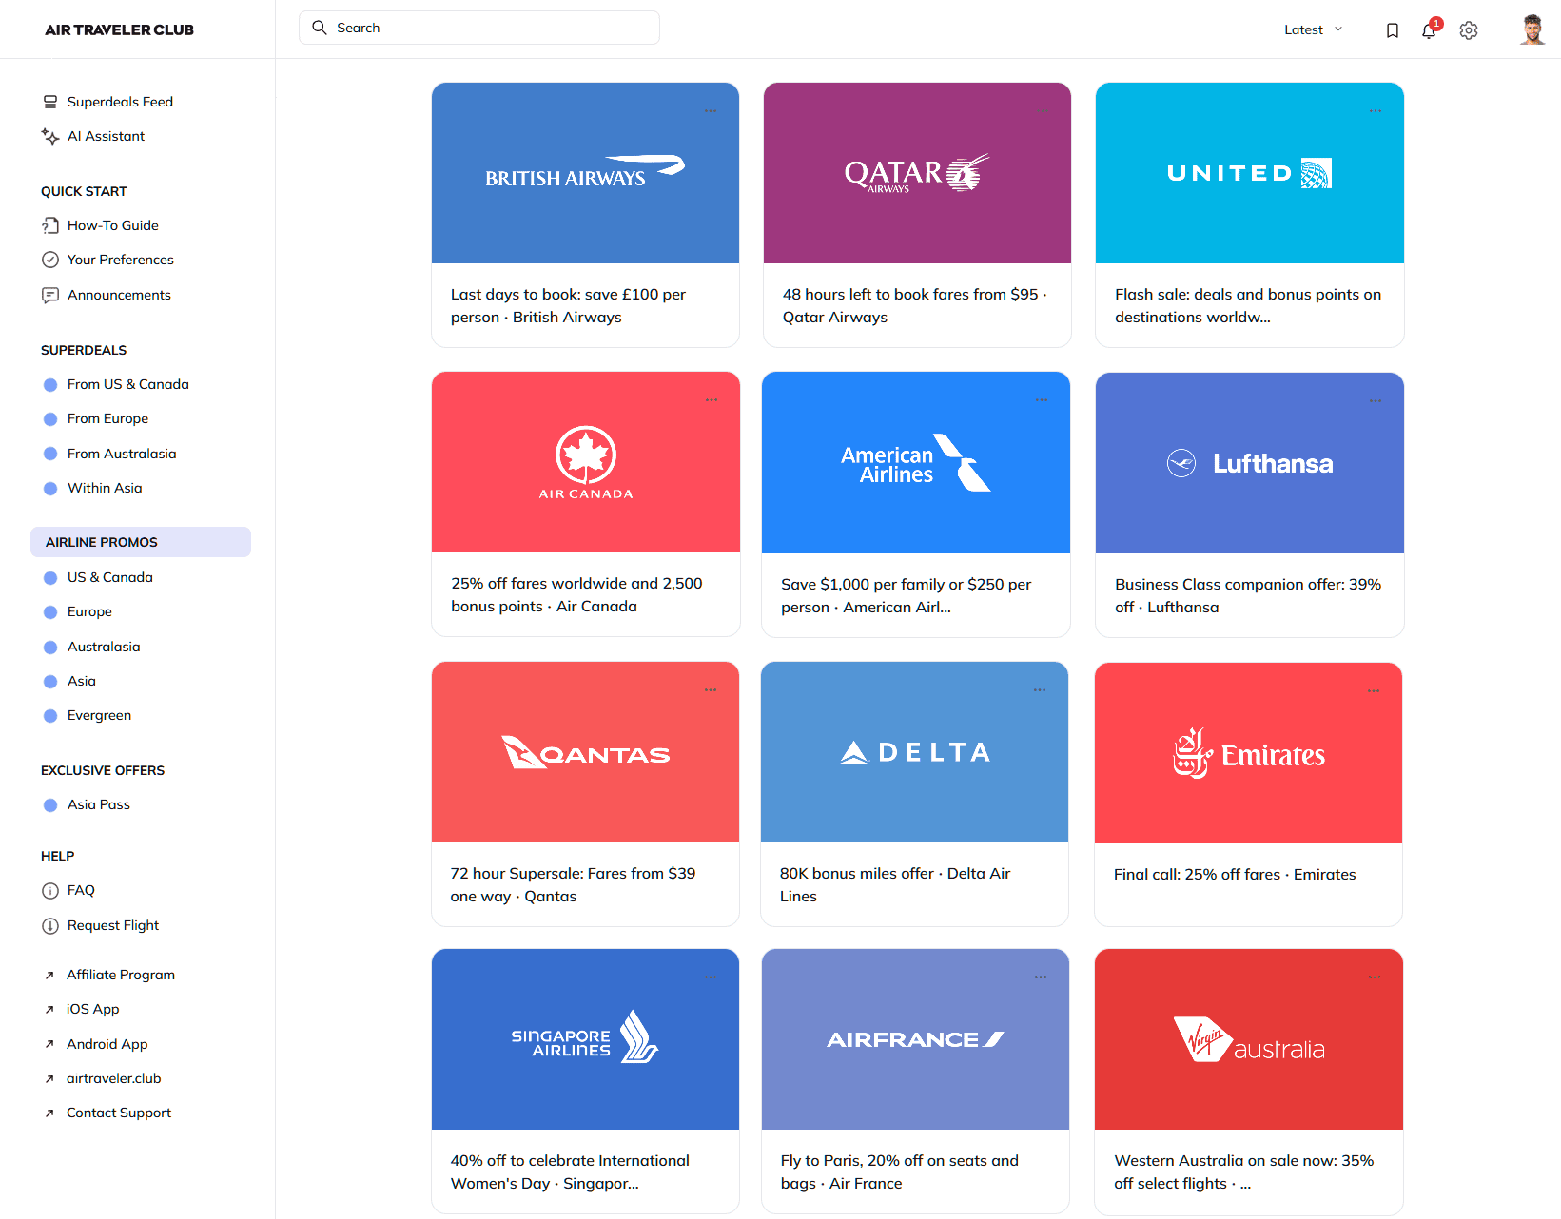Image resolution: width=1561 pixels, height=1219 pixels.
Task: Open the Latest sort dropdown
Action: click(1313, 29)
